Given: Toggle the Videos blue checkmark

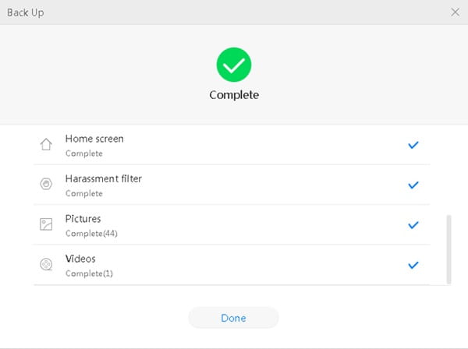Looking at the screenshot, I should tap(413, 265).
